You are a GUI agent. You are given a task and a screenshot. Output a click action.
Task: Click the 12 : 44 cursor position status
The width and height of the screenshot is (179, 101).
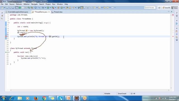point(133,93)
